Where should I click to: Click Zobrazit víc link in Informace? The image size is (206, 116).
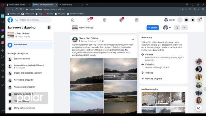tap(158, 50)
